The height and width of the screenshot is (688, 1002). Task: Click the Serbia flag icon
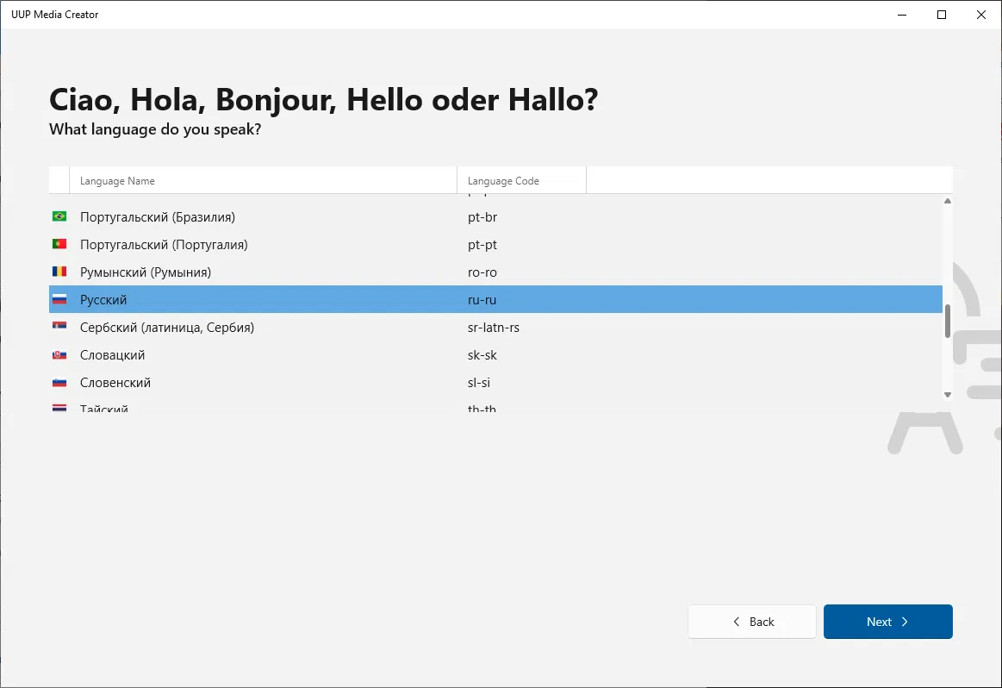[x=59, y=327]
